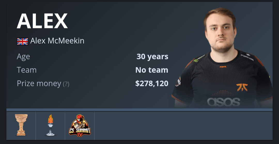Click the (?) help icon beside Prize money
This screenshot has height=144, width=279.
pos(66,84)
